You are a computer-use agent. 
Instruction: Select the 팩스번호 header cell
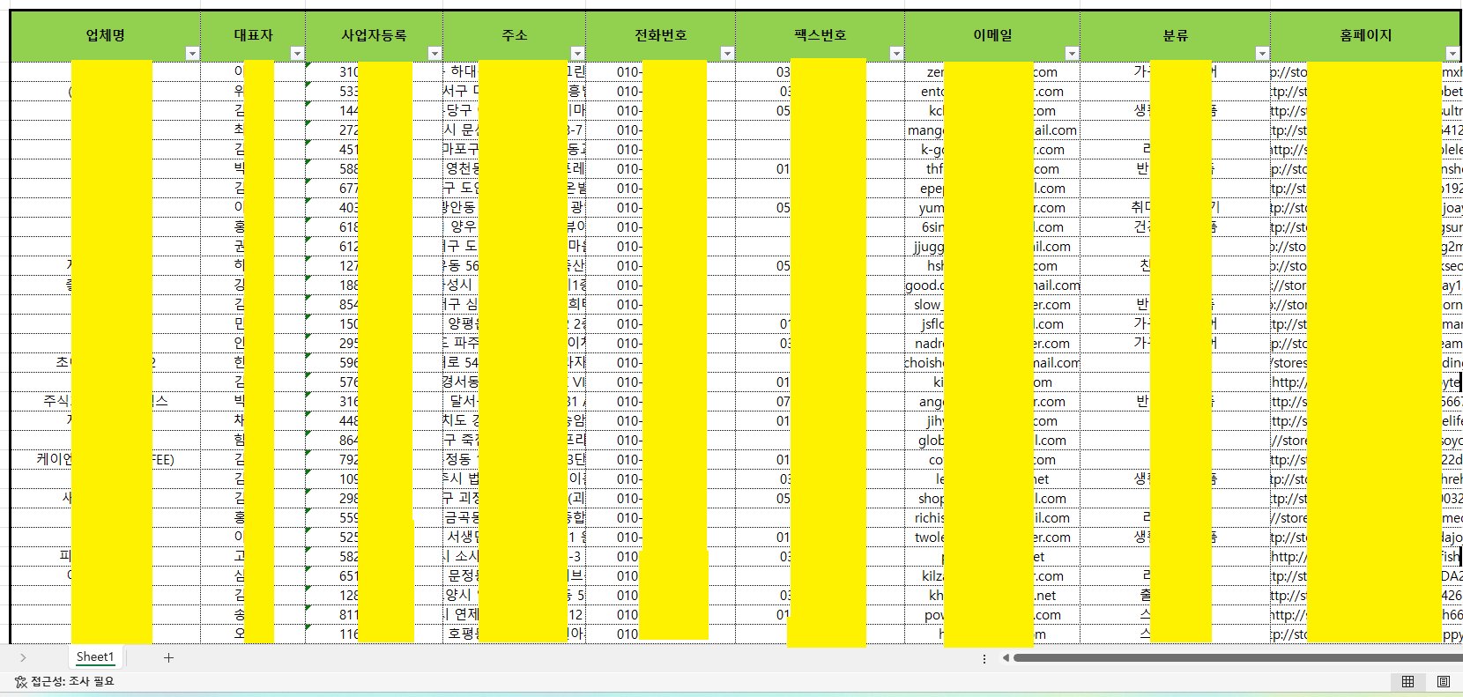click(x=821, y=36)
